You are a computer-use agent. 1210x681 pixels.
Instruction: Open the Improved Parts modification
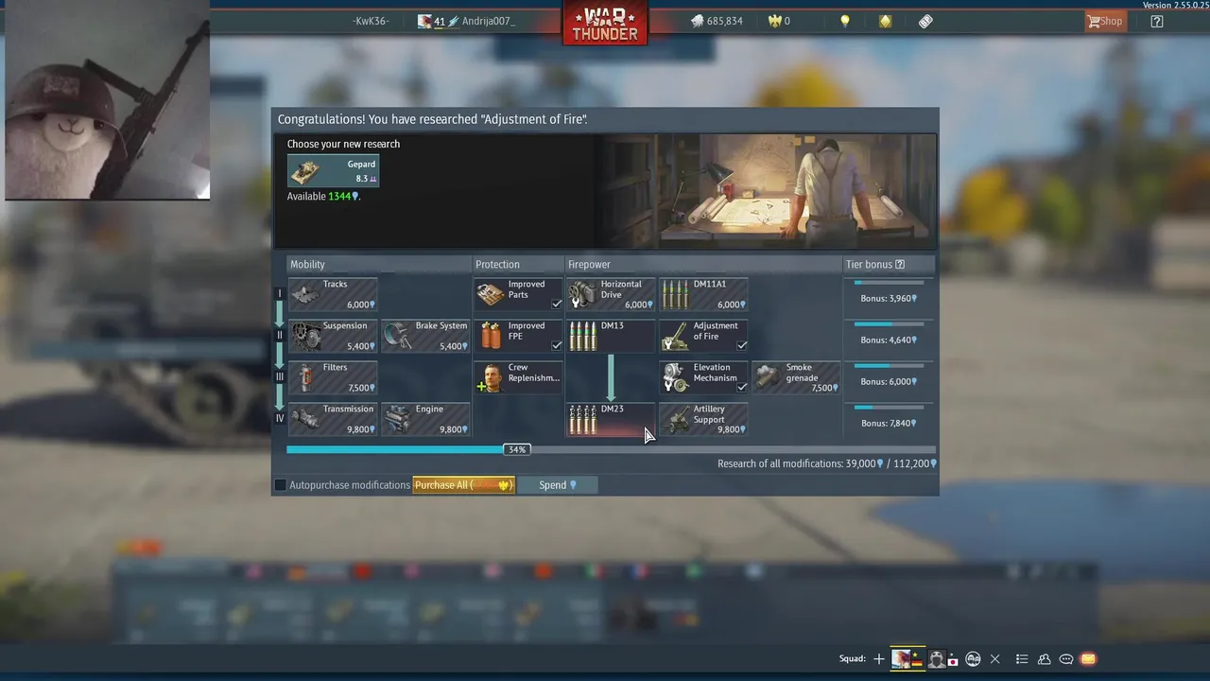(x=518, y=294)
